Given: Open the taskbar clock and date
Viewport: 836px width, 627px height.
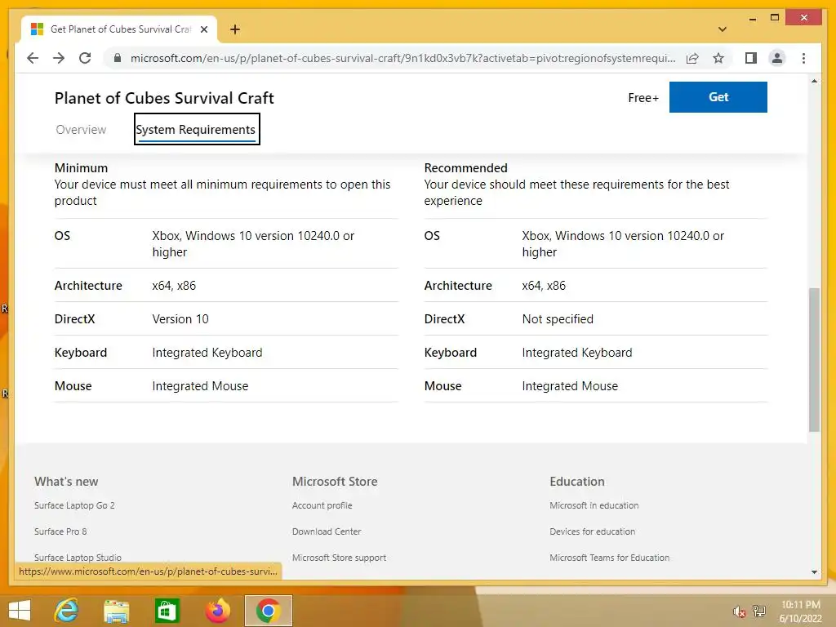Looking at the screenshot, I should 800,611.
